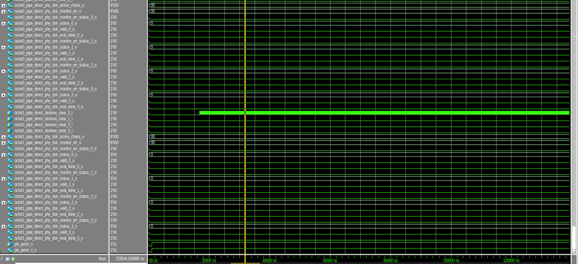
Task: Click the leftmost lock icon in bottom bar
Action: pyautogui.click(x=2, y=259)
